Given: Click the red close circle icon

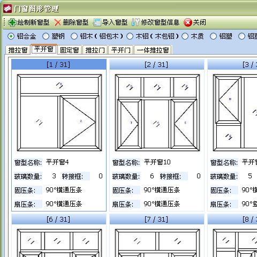Looking at the screenshot, I should tap(188, 22).
